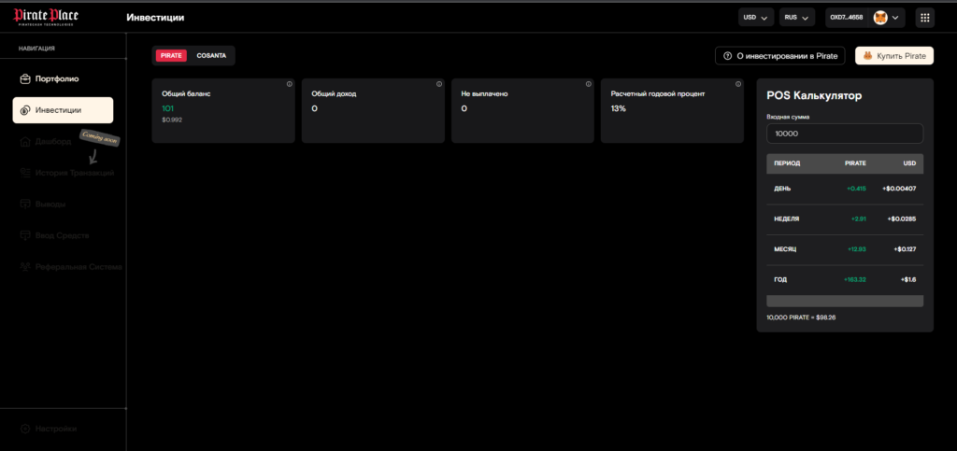Click the ДЕНЬ row PIRATE value +0.415
This screenshot has width=957, height=451.
pos(856,189)
